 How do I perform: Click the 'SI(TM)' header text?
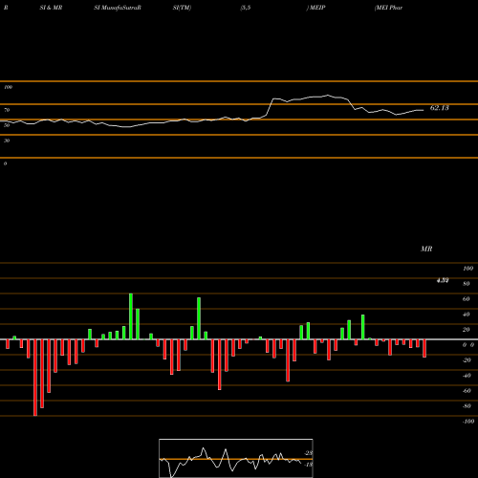pos(182,8)
